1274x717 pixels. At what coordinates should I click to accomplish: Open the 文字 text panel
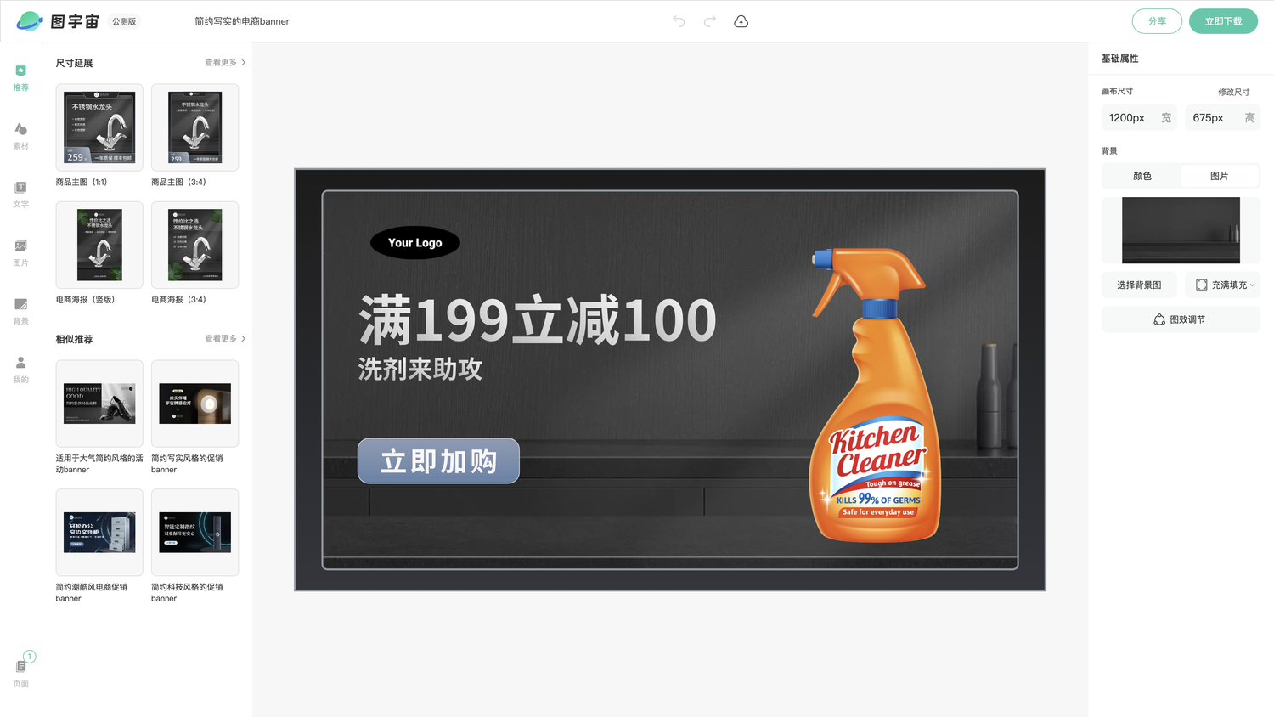click(x=21, y=195)
